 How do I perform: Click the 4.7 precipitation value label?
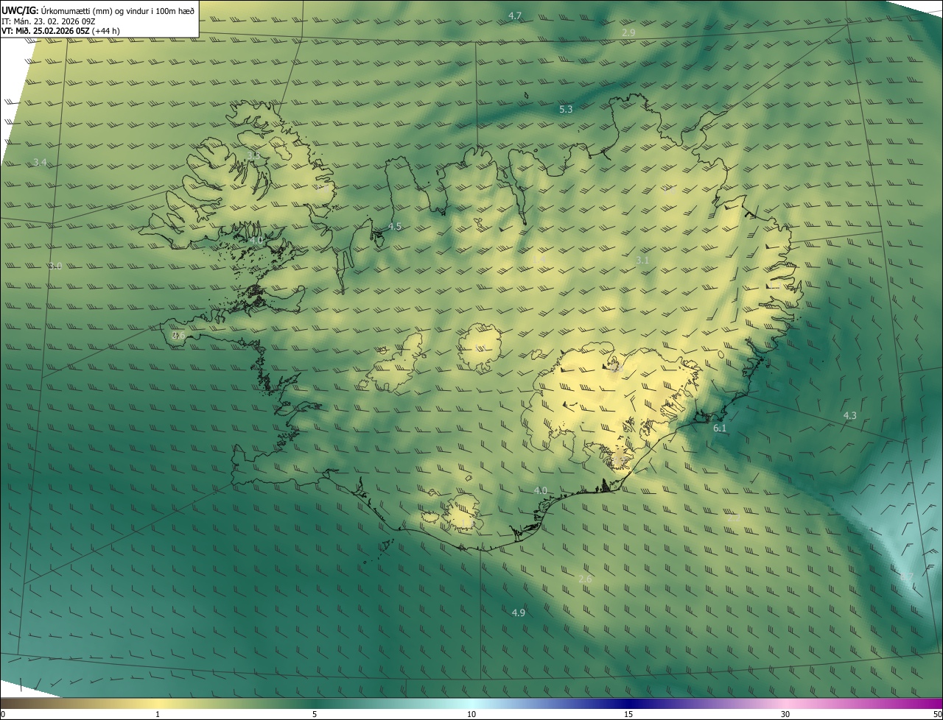point(515,15)
